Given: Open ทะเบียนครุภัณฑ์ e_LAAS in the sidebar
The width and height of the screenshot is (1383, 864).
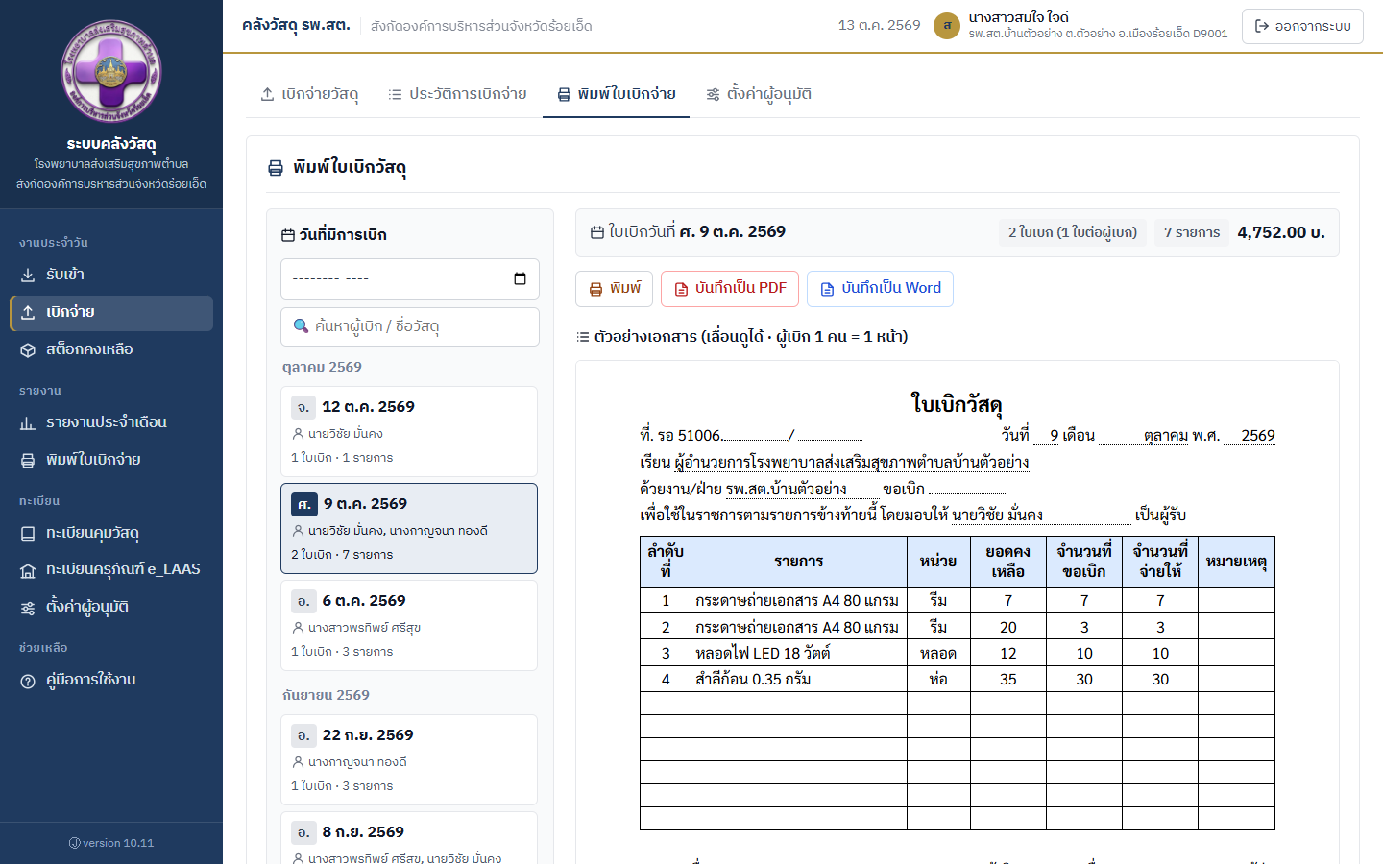Looking at the screenshot, I should pyautogui.click(x=111, y=569).
